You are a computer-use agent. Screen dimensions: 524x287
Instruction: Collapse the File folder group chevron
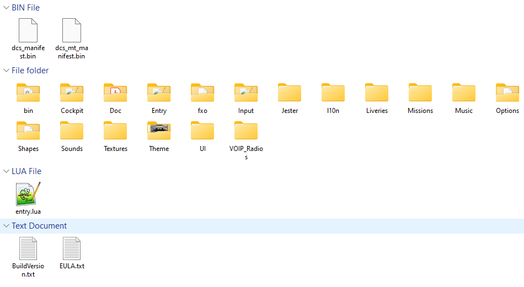pyautogui.click(x=6, y=71)
